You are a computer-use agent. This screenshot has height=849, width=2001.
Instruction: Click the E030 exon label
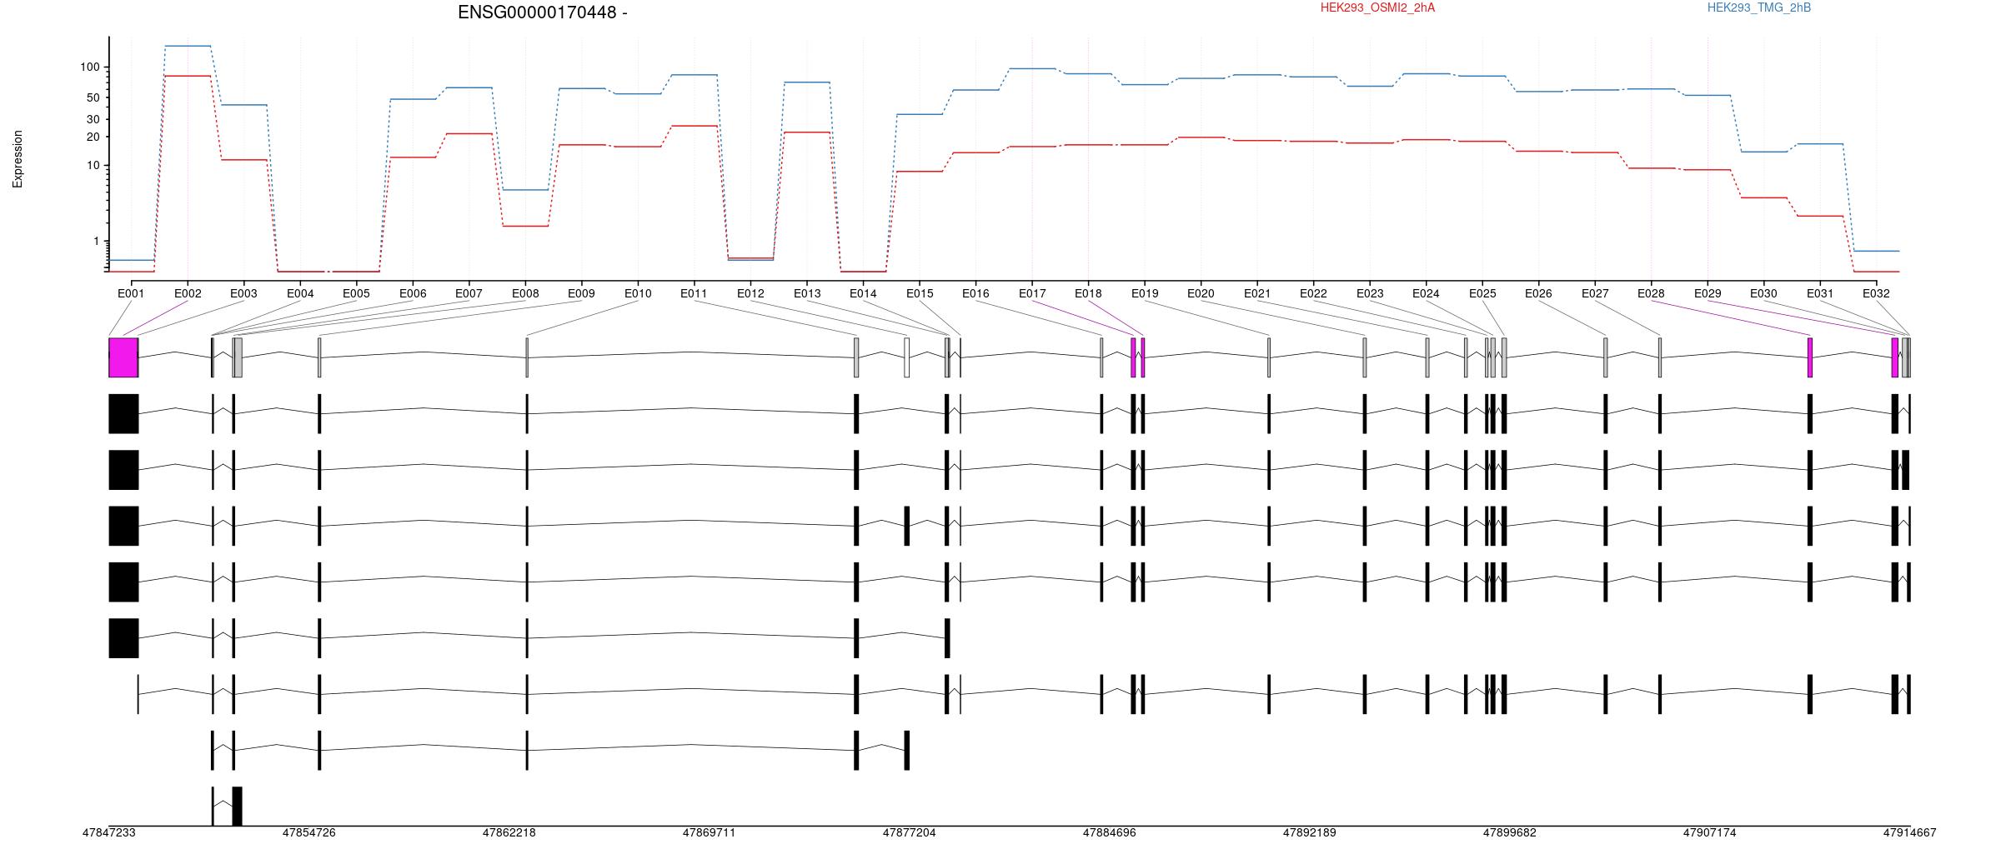coord(1763,293)
